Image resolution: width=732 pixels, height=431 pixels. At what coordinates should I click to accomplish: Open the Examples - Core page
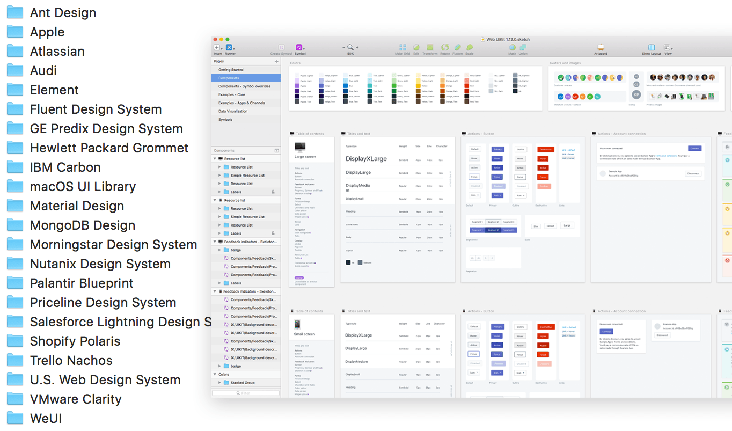point(246,94)
